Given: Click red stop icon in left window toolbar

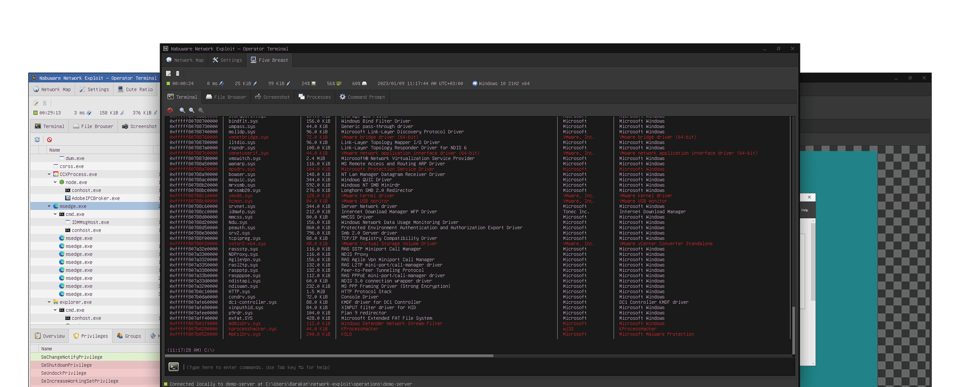Looking at the screenshot, I should tap(49, 139).
